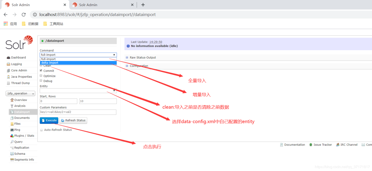Click the Schema icon

(12, 154)
